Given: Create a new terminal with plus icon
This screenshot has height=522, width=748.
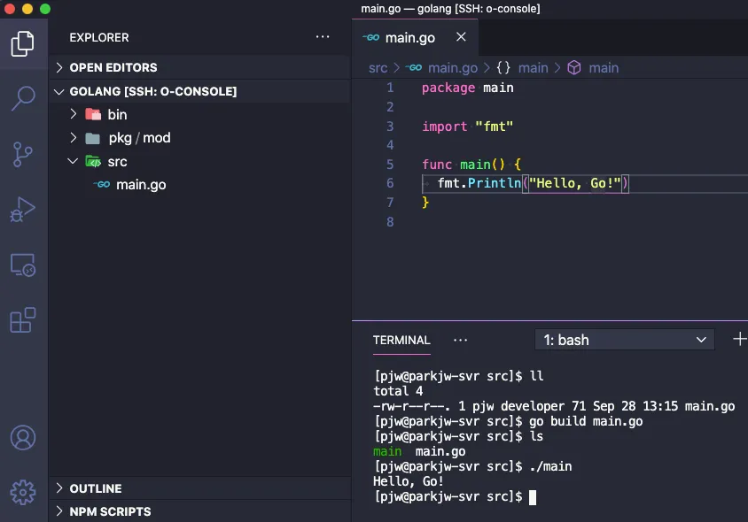Looking at the screenshot, I should (739, 339).
